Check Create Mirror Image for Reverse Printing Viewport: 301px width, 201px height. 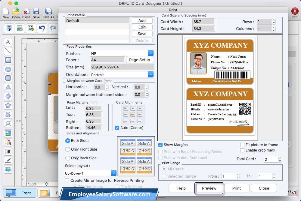click(x=67, y=180)
